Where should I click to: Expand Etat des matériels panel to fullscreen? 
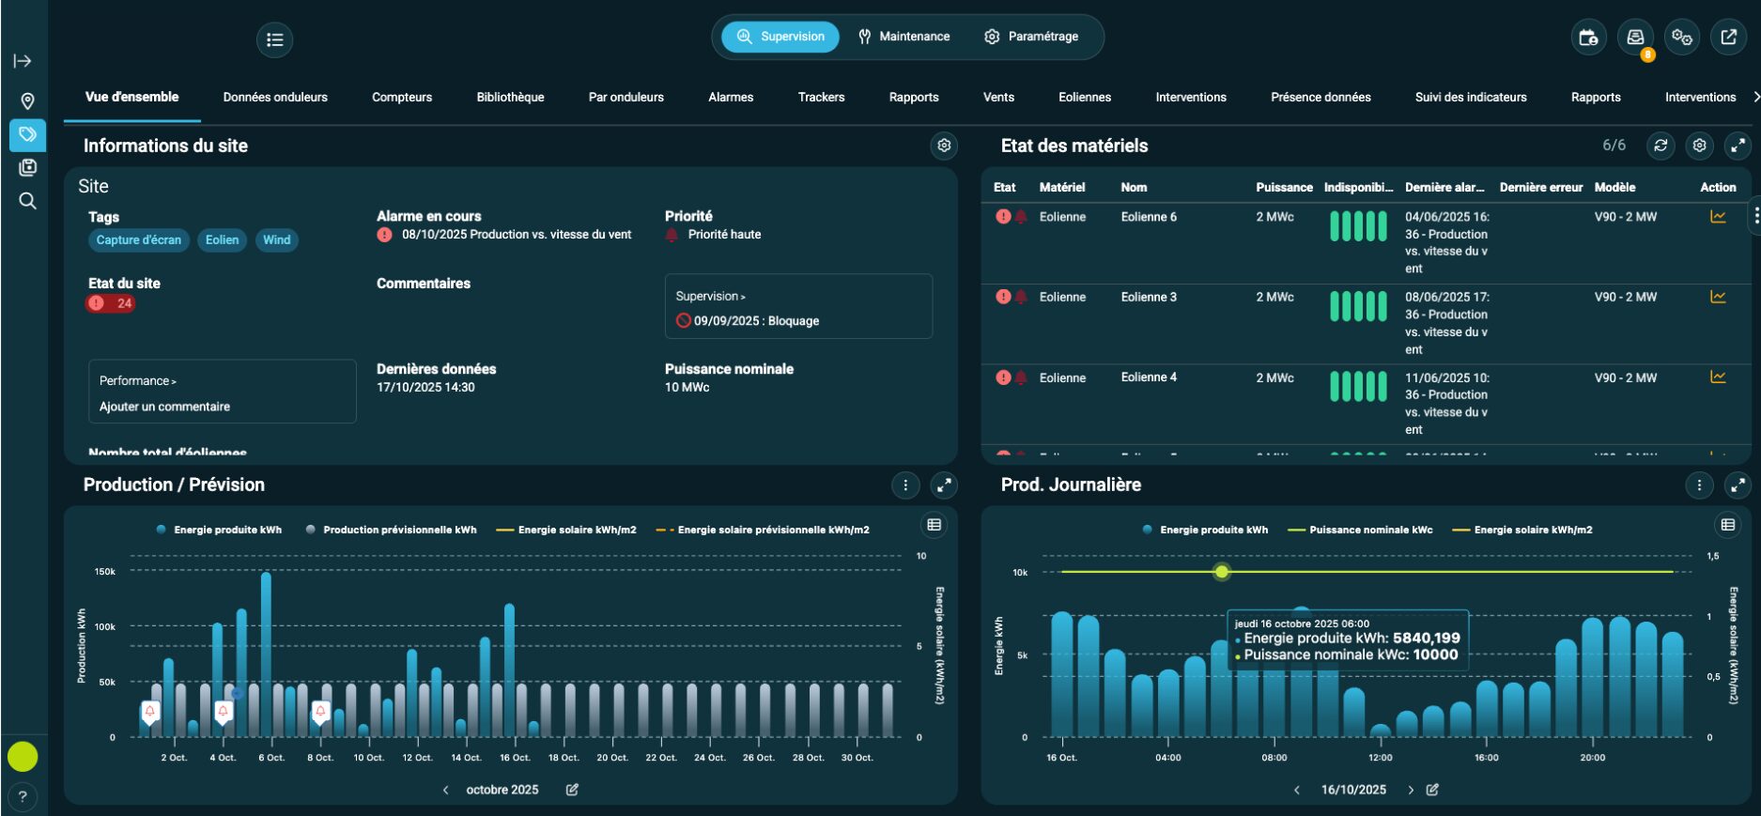coord(1738,146)
